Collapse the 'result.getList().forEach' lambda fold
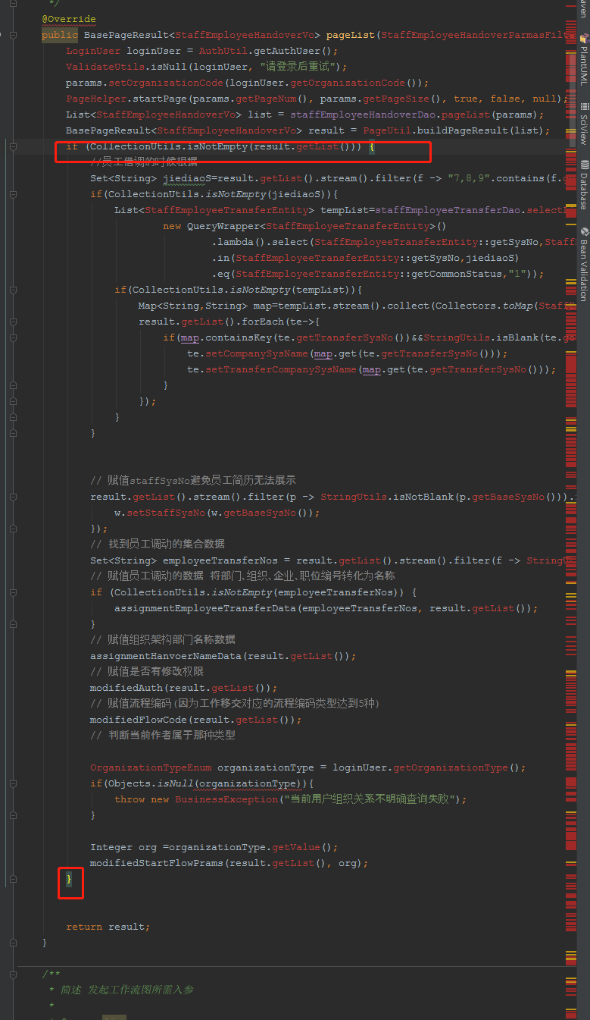Screen dimensions: 590x1020 [x=13, y=322]
